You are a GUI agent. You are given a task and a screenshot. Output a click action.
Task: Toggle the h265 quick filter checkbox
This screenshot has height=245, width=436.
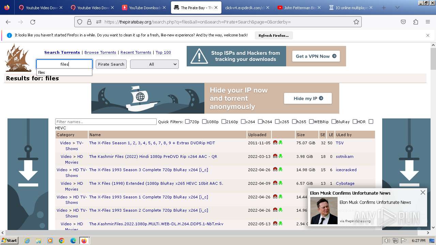click(294, 121)
